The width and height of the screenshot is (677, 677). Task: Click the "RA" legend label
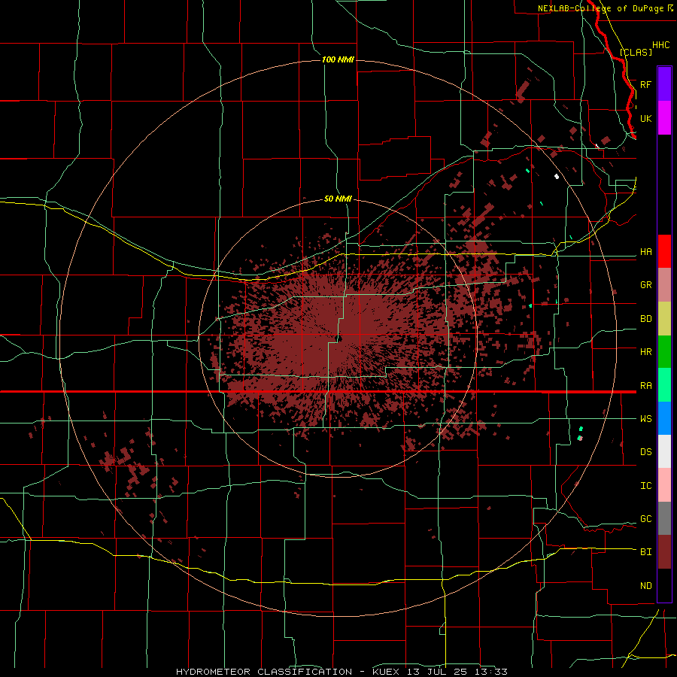coord(645,386)
